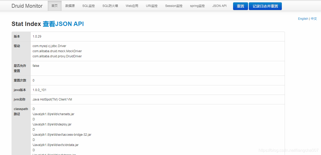
Task: Select JSON API nav item
Action: coord(219,6)
